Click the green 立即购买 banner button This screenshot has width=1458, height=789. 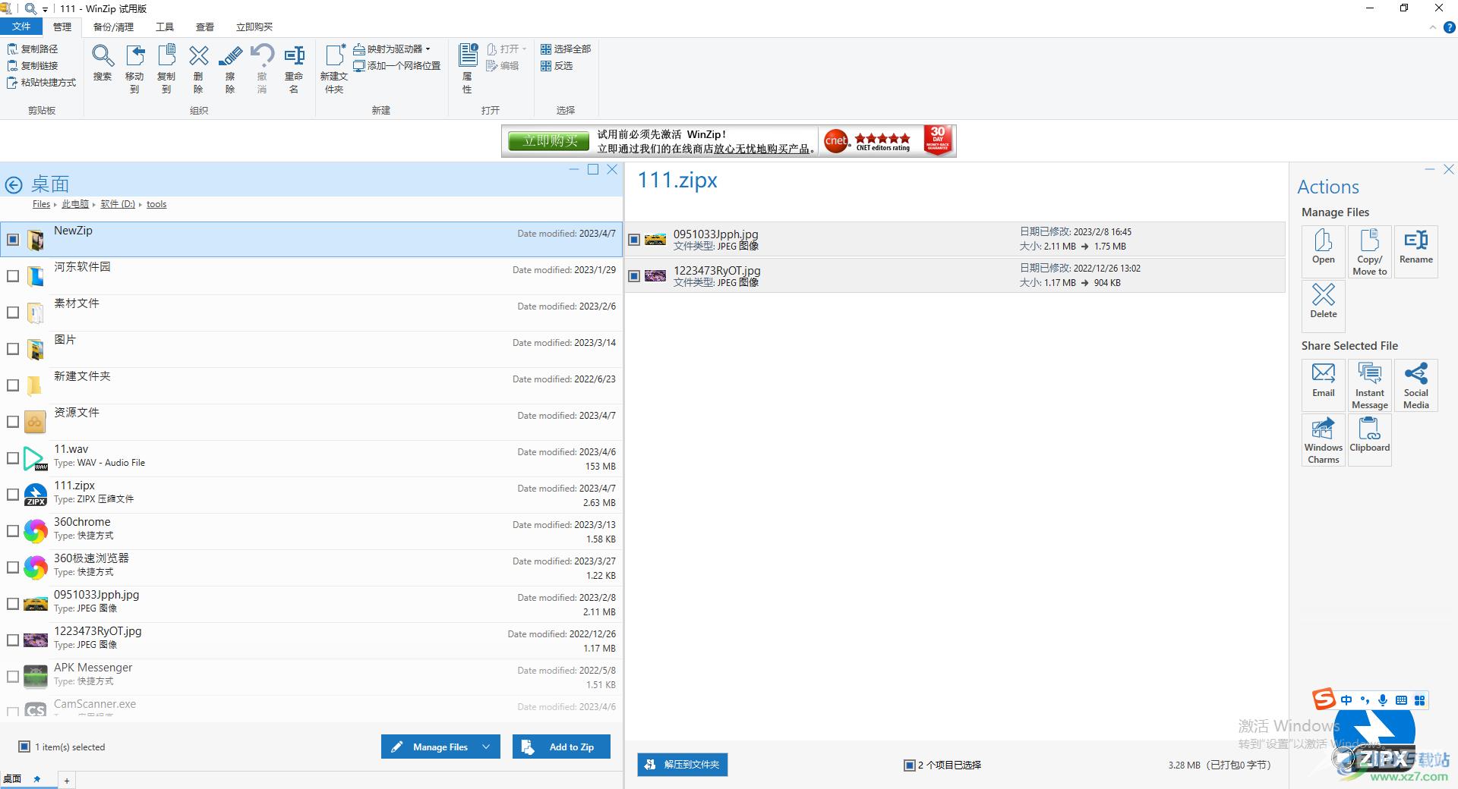click(x=550, y=141)
